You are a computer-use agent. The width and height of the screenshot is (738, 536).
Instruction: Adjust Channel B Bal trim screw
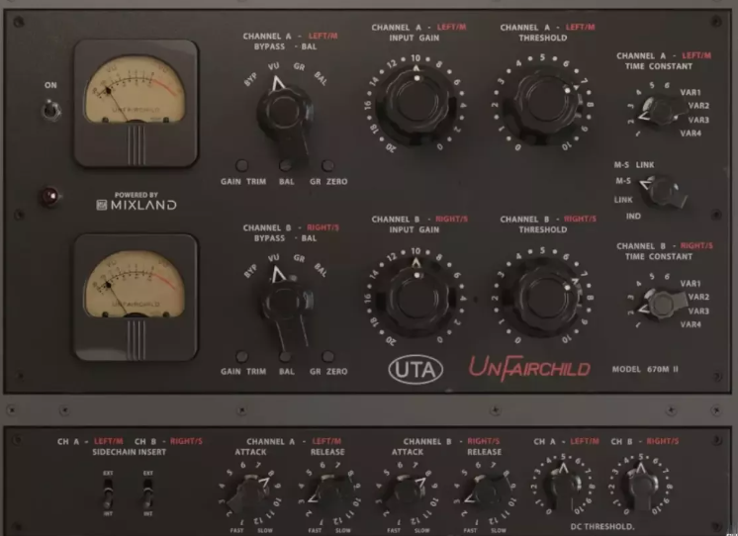click(x=285, y=356)
